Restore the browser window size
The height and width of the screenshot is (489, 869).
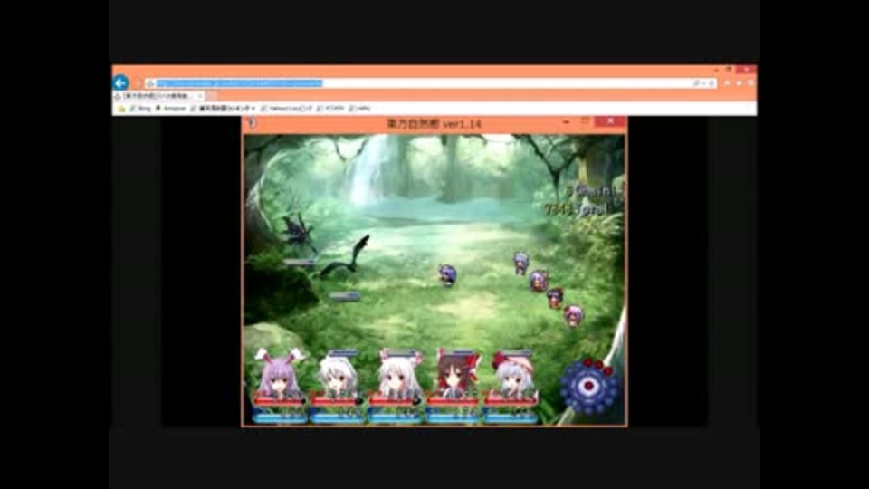(x=730, y=70)
